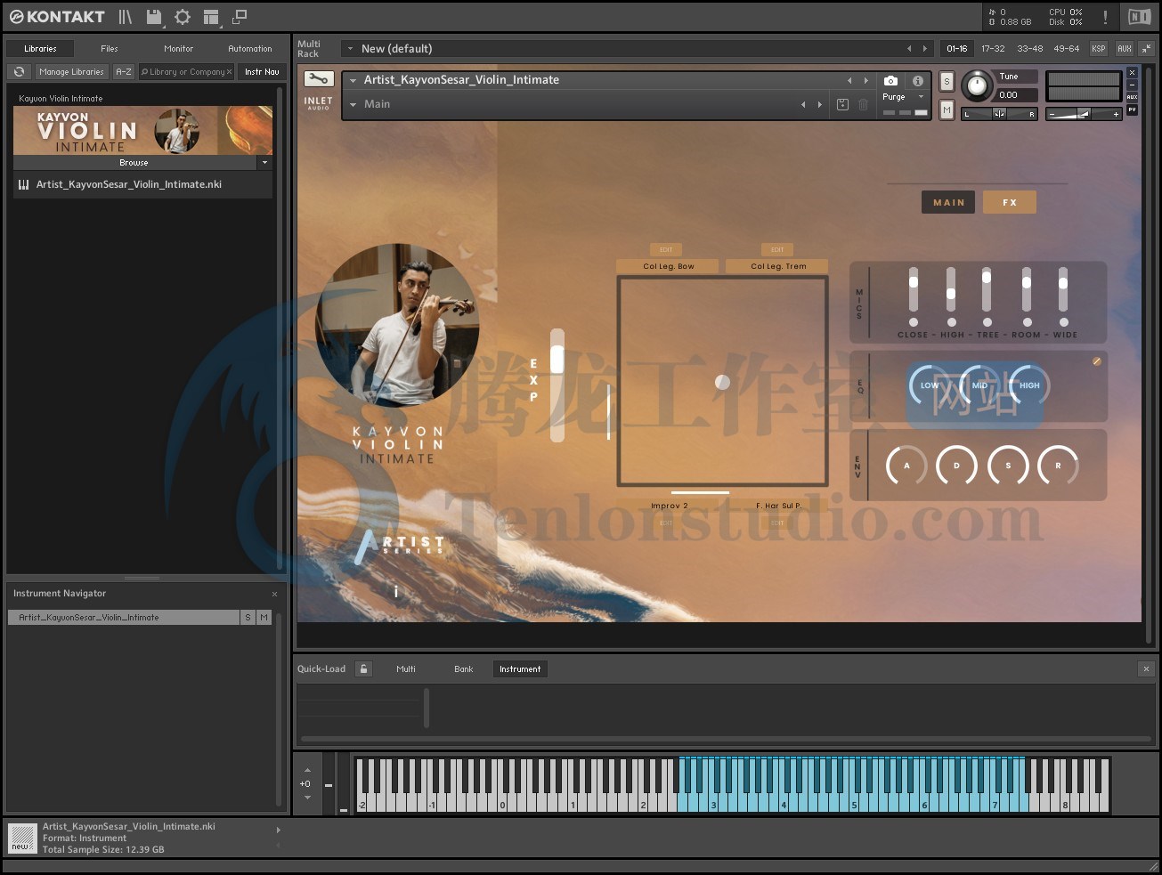This screenshot has width=1162, height=875.
Task: Click the EQ bypass icon in EQ panel
Action: click(1097, 361)
